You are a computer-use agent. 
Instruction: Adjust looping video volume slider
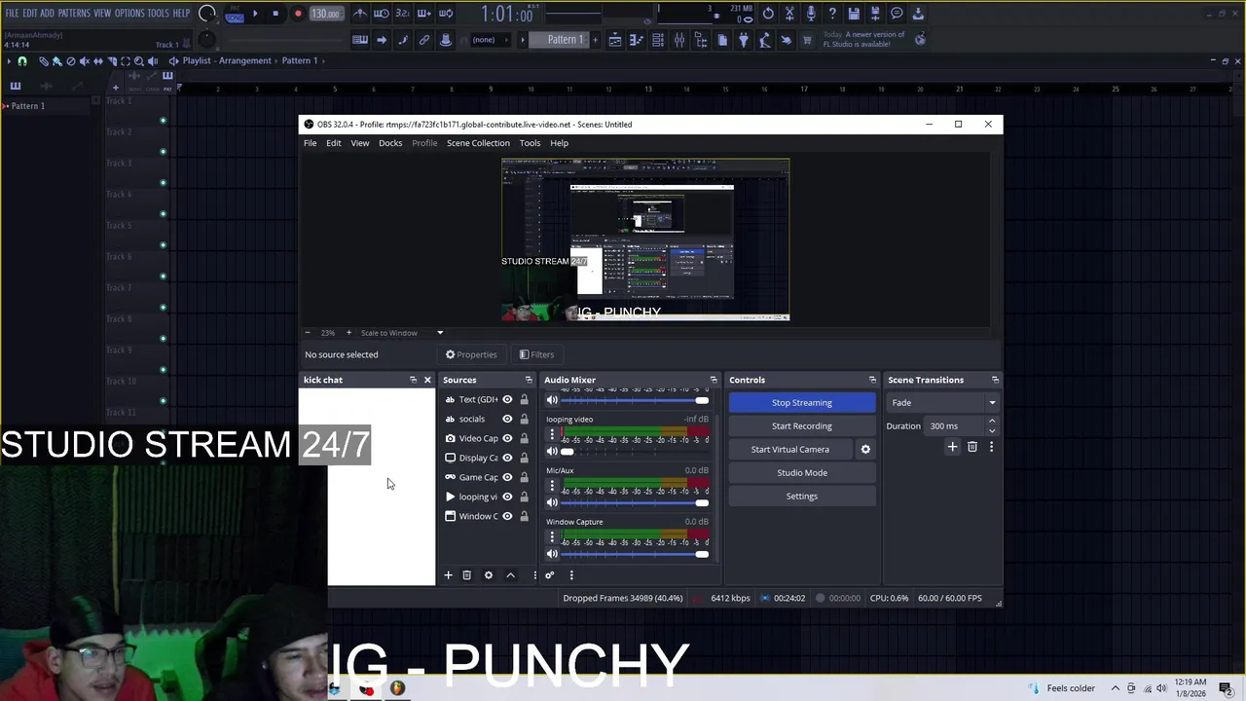pos(635,452)
